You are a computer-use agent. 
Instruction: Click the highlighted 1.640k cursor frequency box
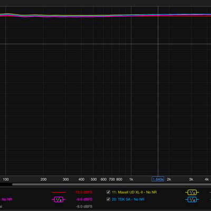158,179
